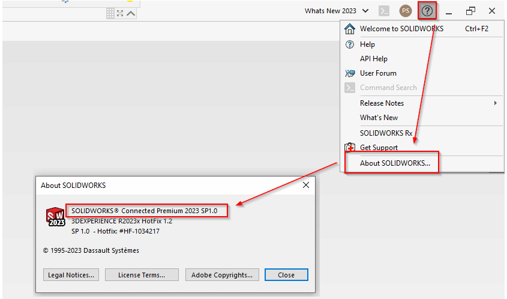Open User Forum menu item

pos(422,73)
